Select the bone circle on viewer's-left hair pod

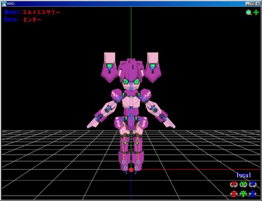[x=110, y=68]
